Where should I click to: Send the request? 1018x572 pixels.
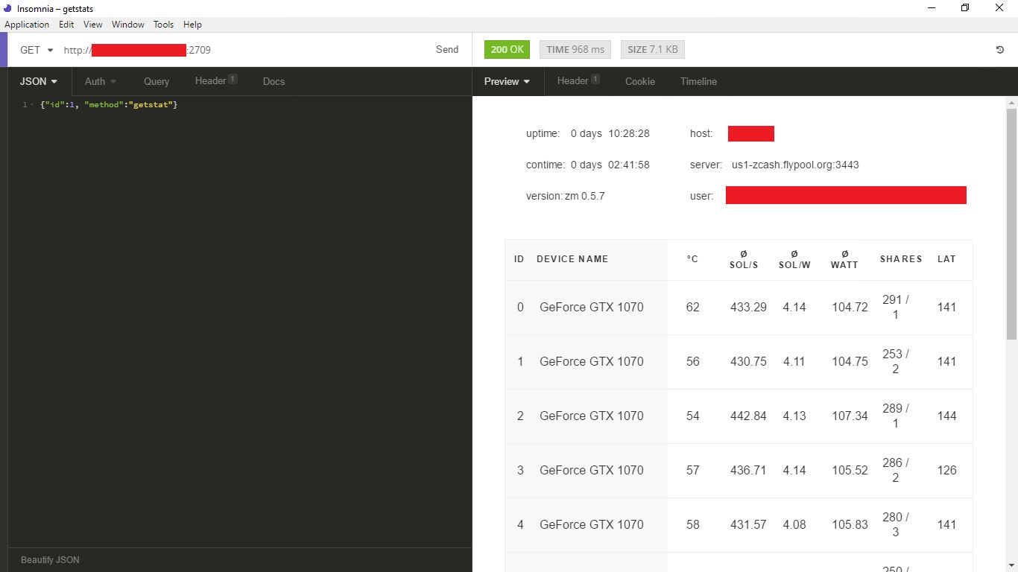(447, 50)
